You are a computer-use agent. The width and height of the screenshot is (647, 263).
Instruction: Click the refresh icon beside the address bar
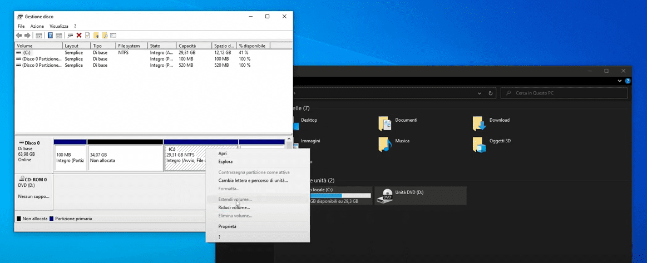click(490, 93)
